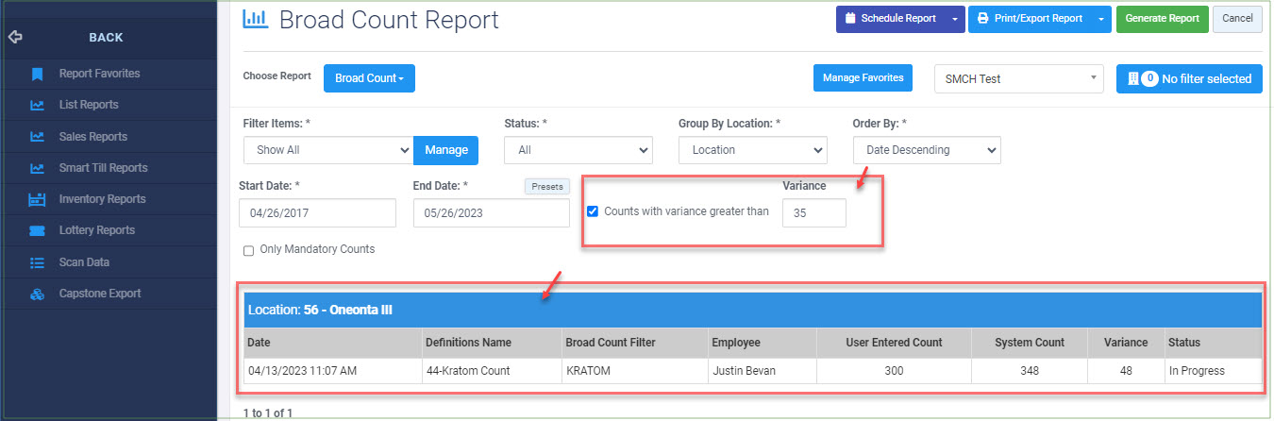Click the Manage Favorites button
The width and height of the screenshot is (1274, 421).
tap(863, 78)
